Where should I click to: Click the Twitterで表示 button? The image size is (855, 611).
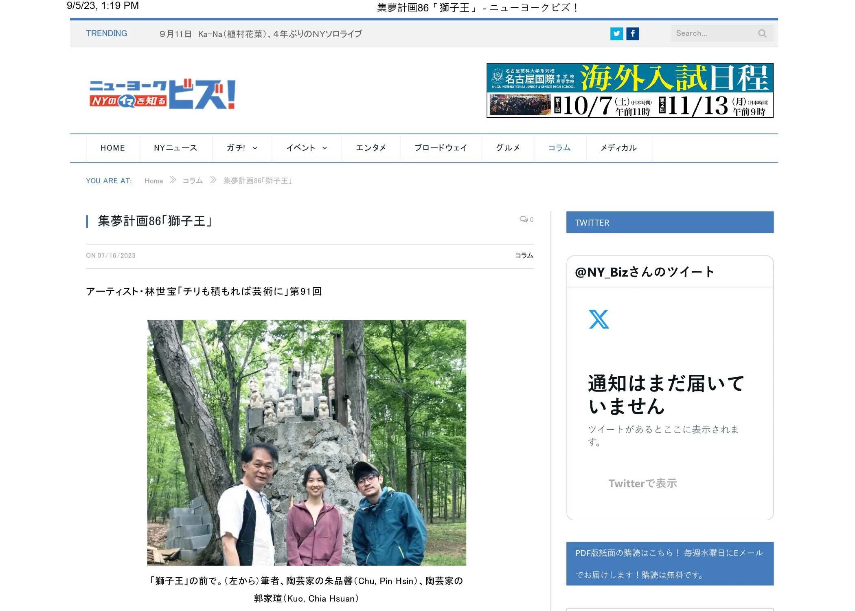point(642,484)
